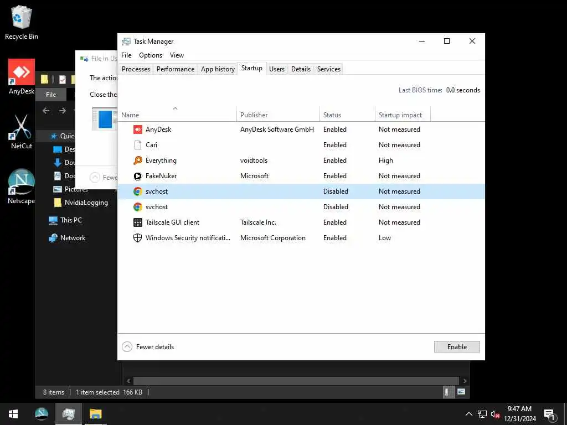The width and height of the screenshot is (567, 425).
Task: Click the File tab in File Explorer
Action: 50,95
